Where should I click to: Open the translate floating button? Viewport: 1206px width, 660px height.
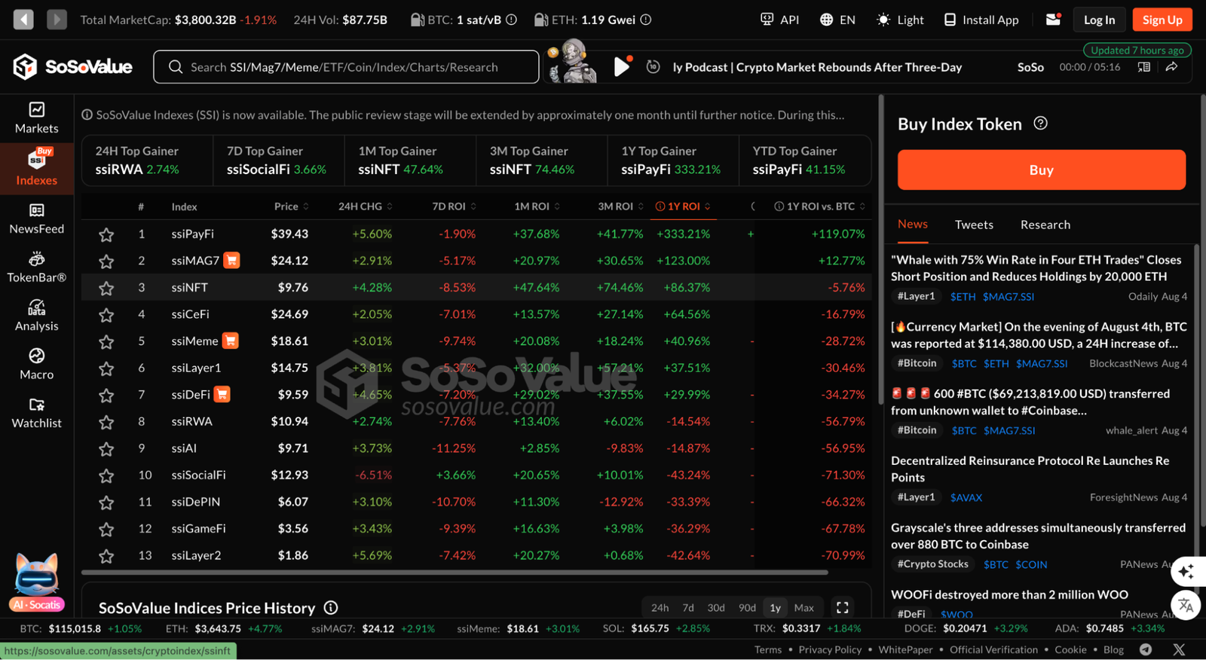[1186, 605]
